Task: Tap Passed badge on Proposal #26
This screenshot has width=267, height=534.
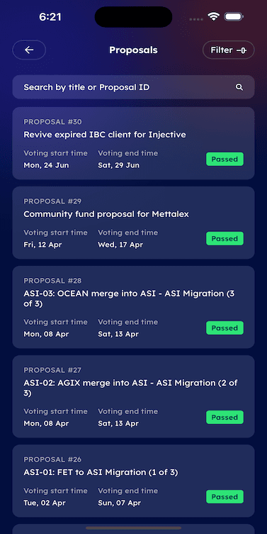Action: coord(225,497)
